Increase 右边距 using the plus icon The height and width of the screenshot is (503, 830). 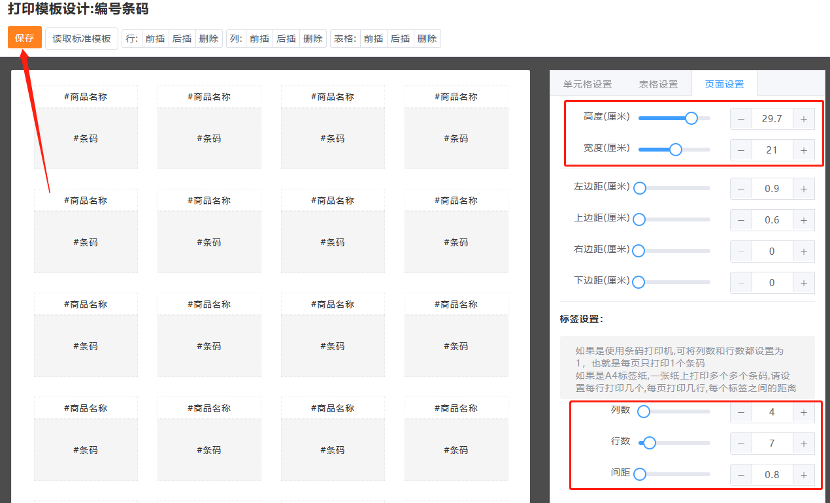(803, 252)
